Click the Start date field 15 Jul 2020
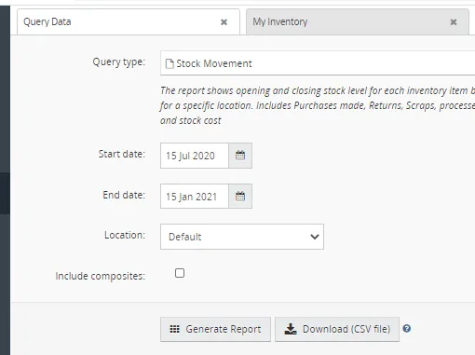 (195, 156)
